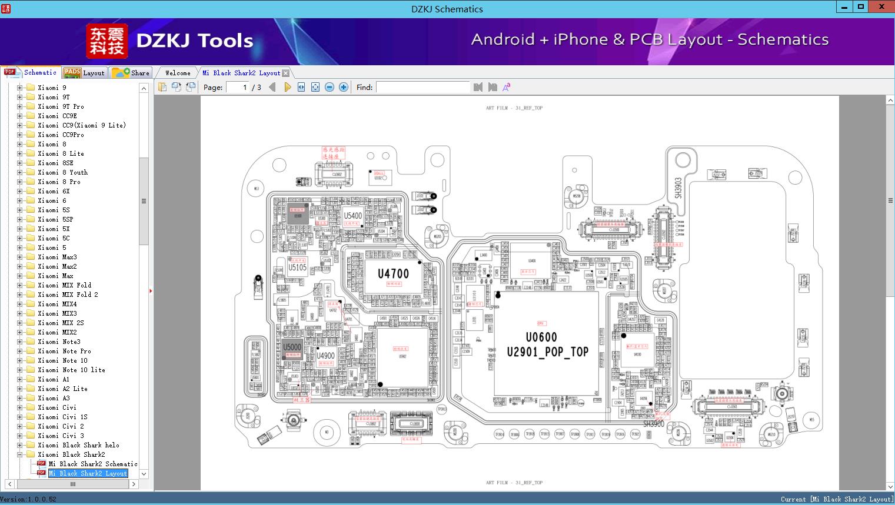The height and width of the screenshot is (505, 895).
Task: Click the tree panel scroll down arrow
Action: [x=144, y=474]
